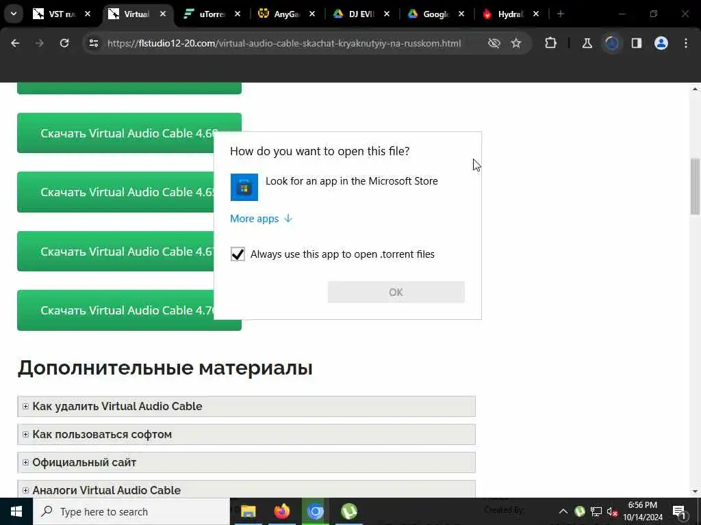
Task: Switch to the DJ EVIL Drive tab
Action: (361, 14)
